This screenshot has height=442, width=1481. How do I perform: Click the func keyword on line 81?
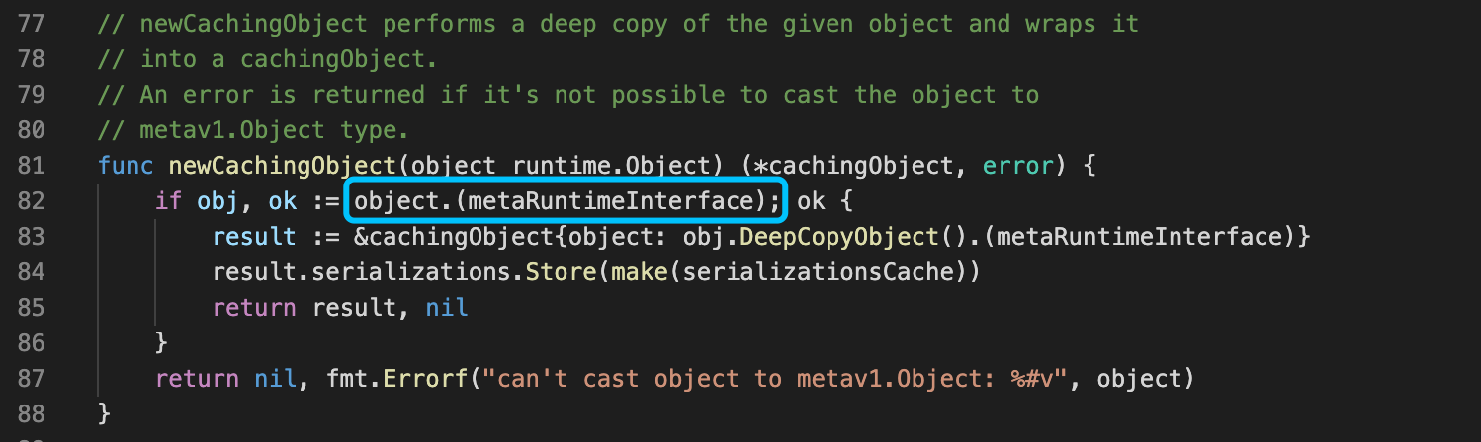pos(127,166)
